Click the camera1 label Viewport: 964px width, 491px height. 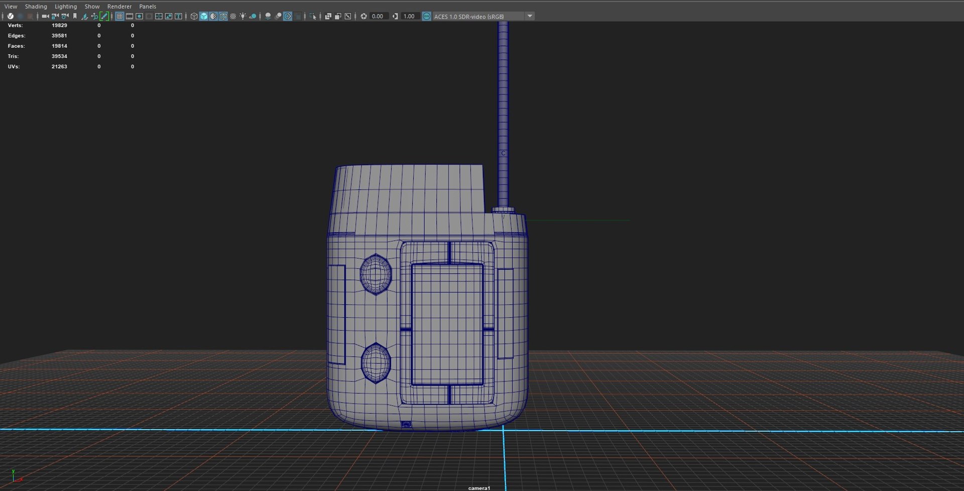click(479, 488)
